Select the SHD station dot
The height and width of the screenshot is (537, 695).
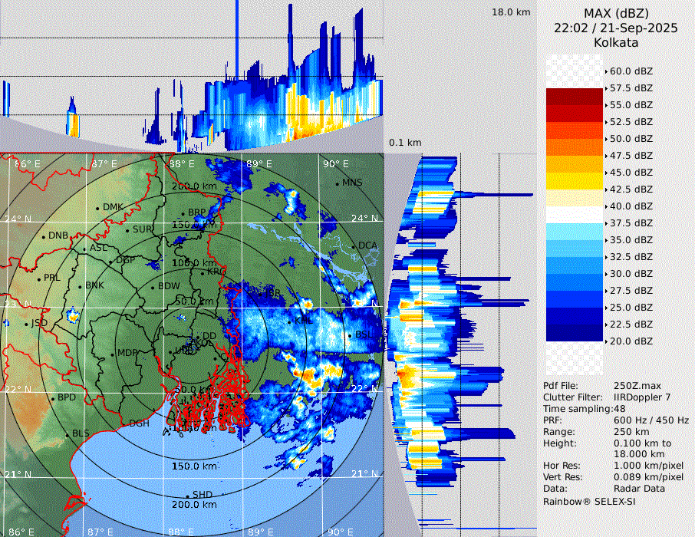(x=188, y=494)
